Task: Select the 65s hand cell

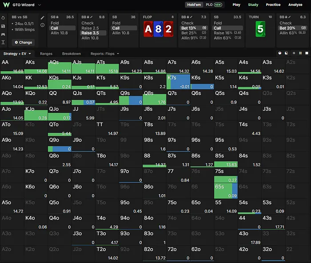Action: [226, 191]
